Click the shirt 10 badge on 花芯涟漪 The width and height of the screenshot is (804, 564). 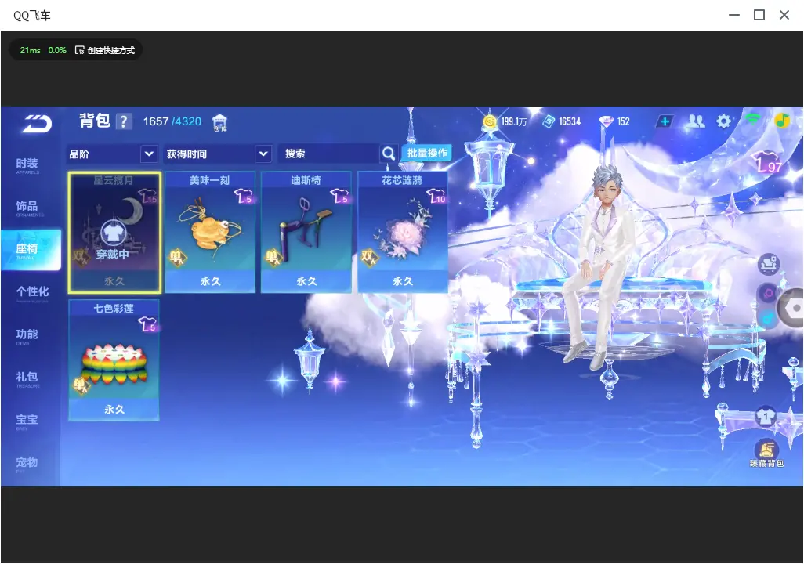(x=436, y=197)
